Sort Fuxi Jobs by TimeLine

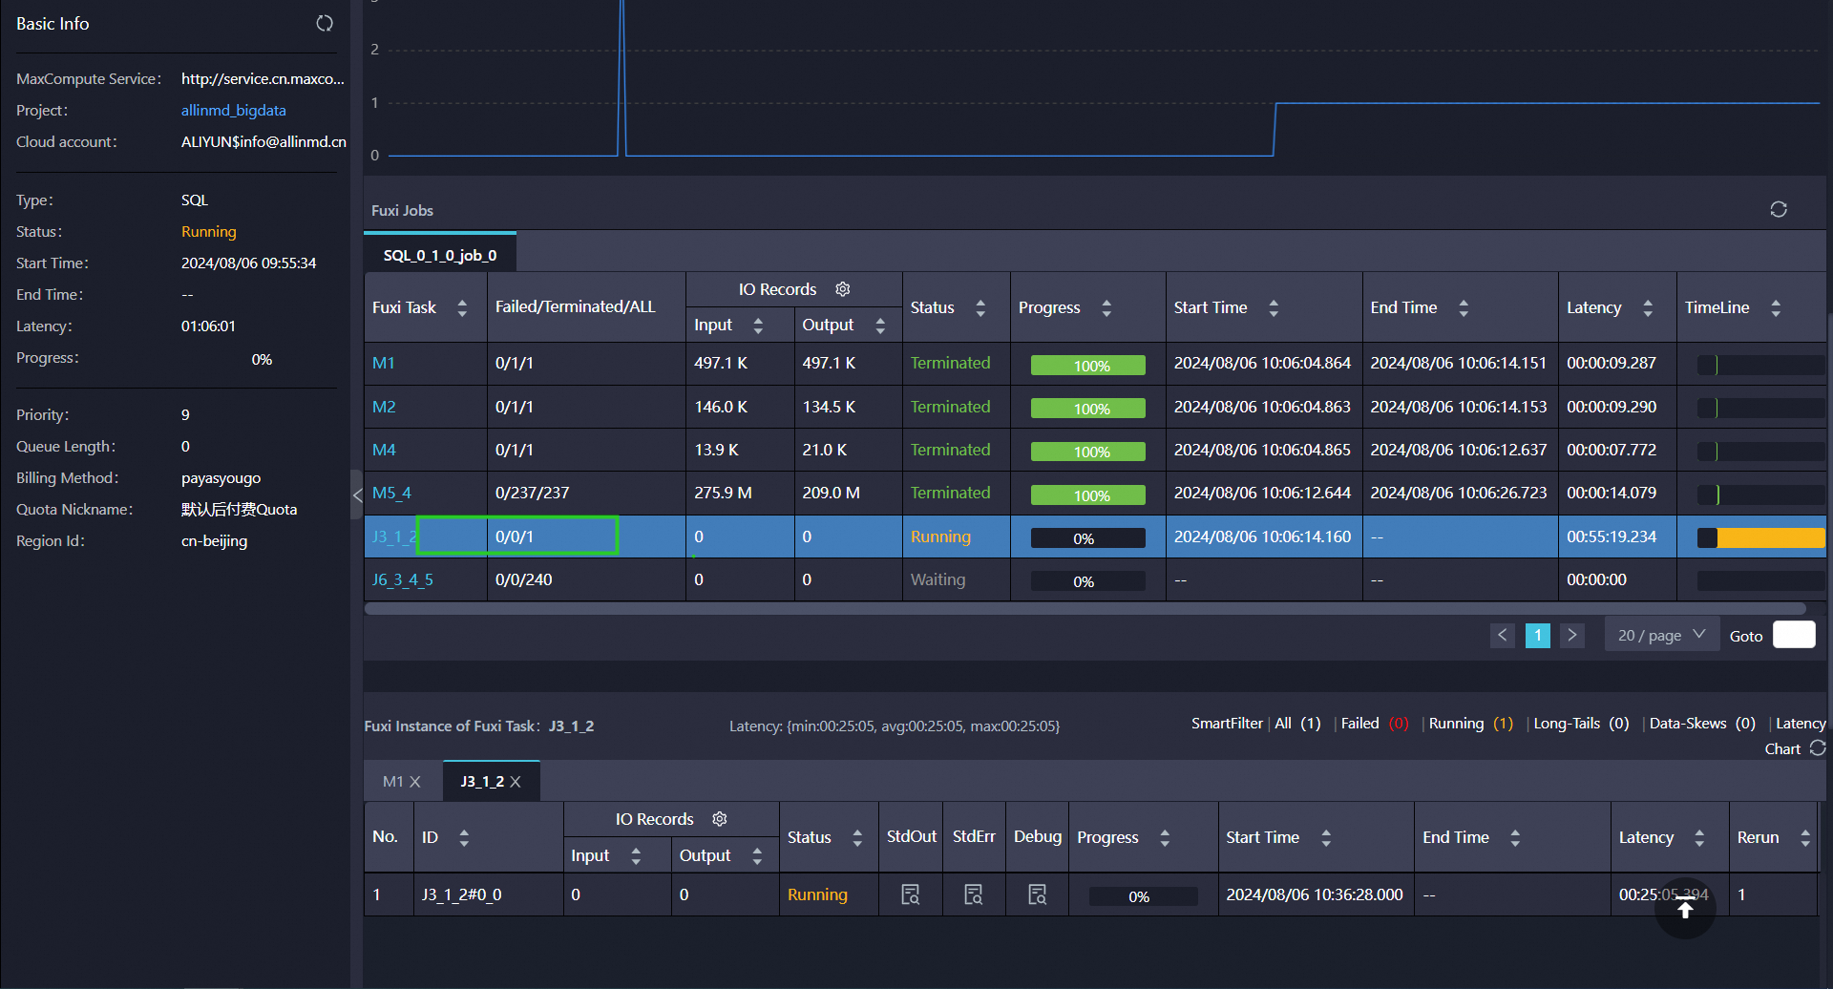click(x=1776, y=307)
